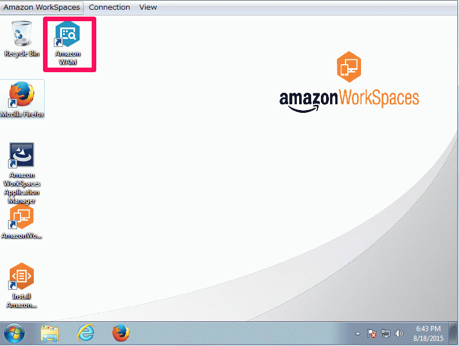Open the network status tray icon
Image resolution: width=459 pixels, height=346 pixels.
(386, 333)
